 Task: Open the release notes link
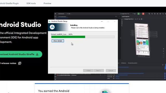pyautogui.click(x=8, y=63)
